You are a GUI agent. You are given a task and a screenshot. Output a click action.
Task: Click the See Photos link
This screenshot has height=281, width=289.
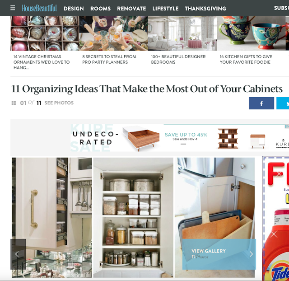[x=59, y=103]
